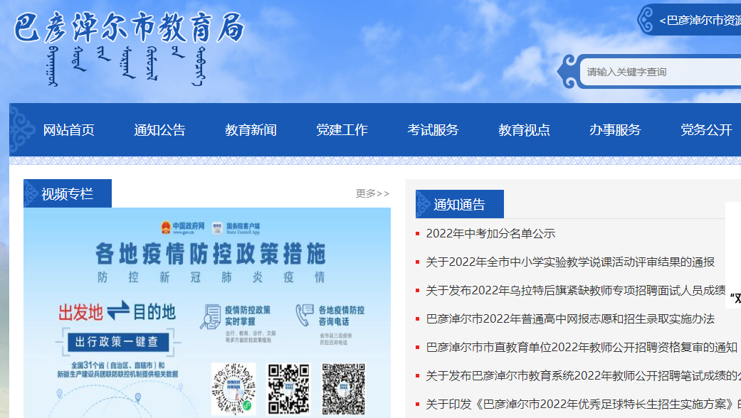This screenshot has width=741, height=418.
Task: Click the 各地疫情防控咨询电话 phone icon
Action: (305, 315)
